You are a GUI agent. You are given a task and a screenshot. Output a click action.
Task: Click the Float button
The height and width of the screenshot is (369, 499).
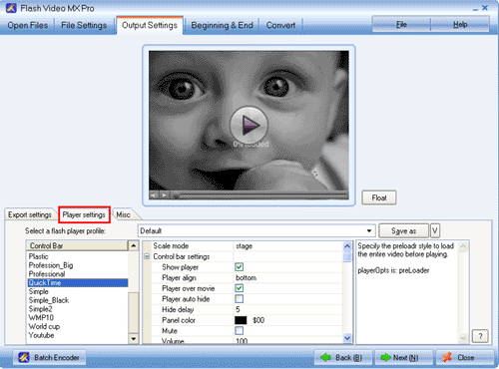[x=379, y=197]
